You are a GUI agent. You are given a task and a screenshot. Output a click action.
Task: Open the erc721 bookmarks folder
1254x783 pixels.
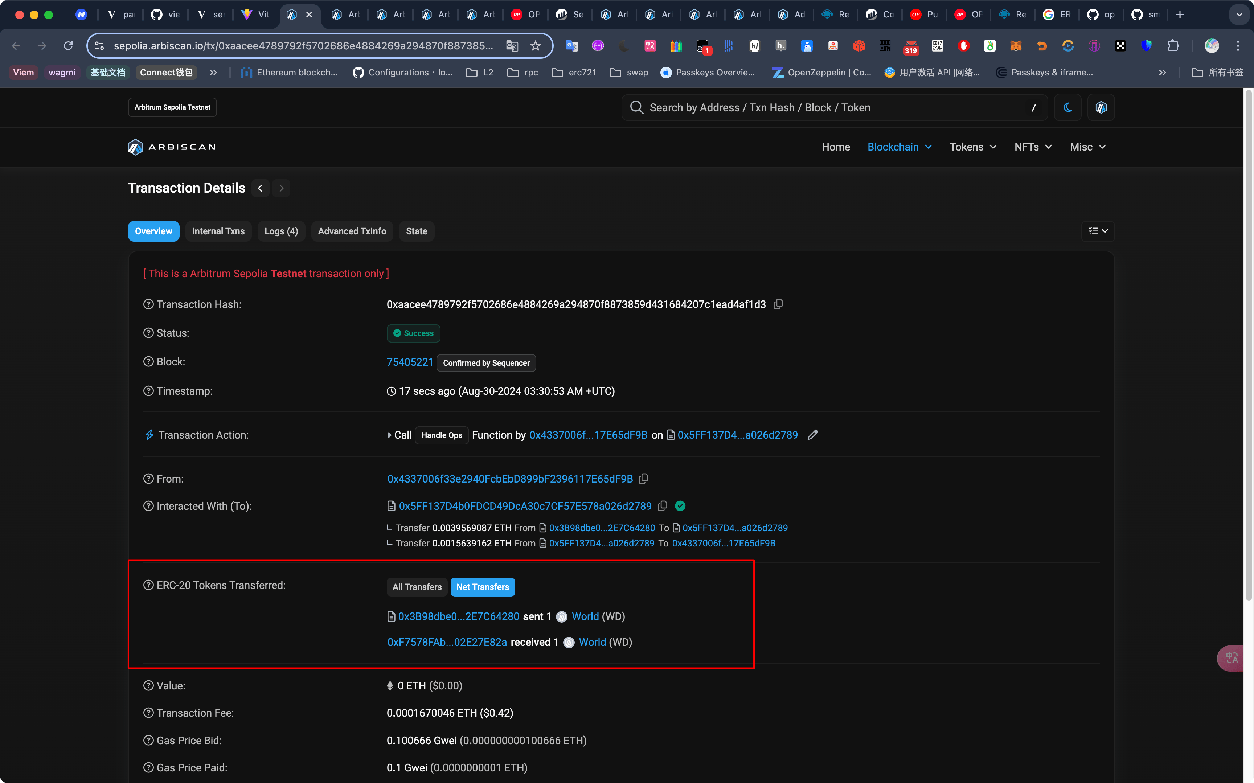(574, 73)
